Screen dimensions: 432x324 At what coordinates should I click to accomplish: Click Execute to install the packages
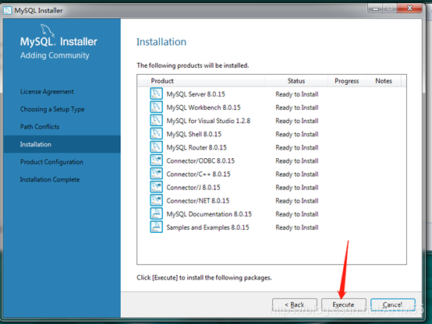pos(344,305)
